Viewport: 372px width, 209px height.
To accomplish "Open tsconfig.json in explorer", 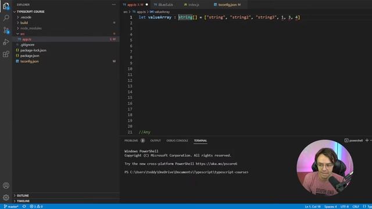I will (30, 62).
